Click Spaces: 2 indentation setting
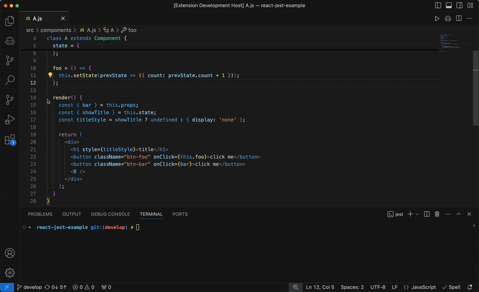This screenshot has width=479, height=292. point(352,287)
